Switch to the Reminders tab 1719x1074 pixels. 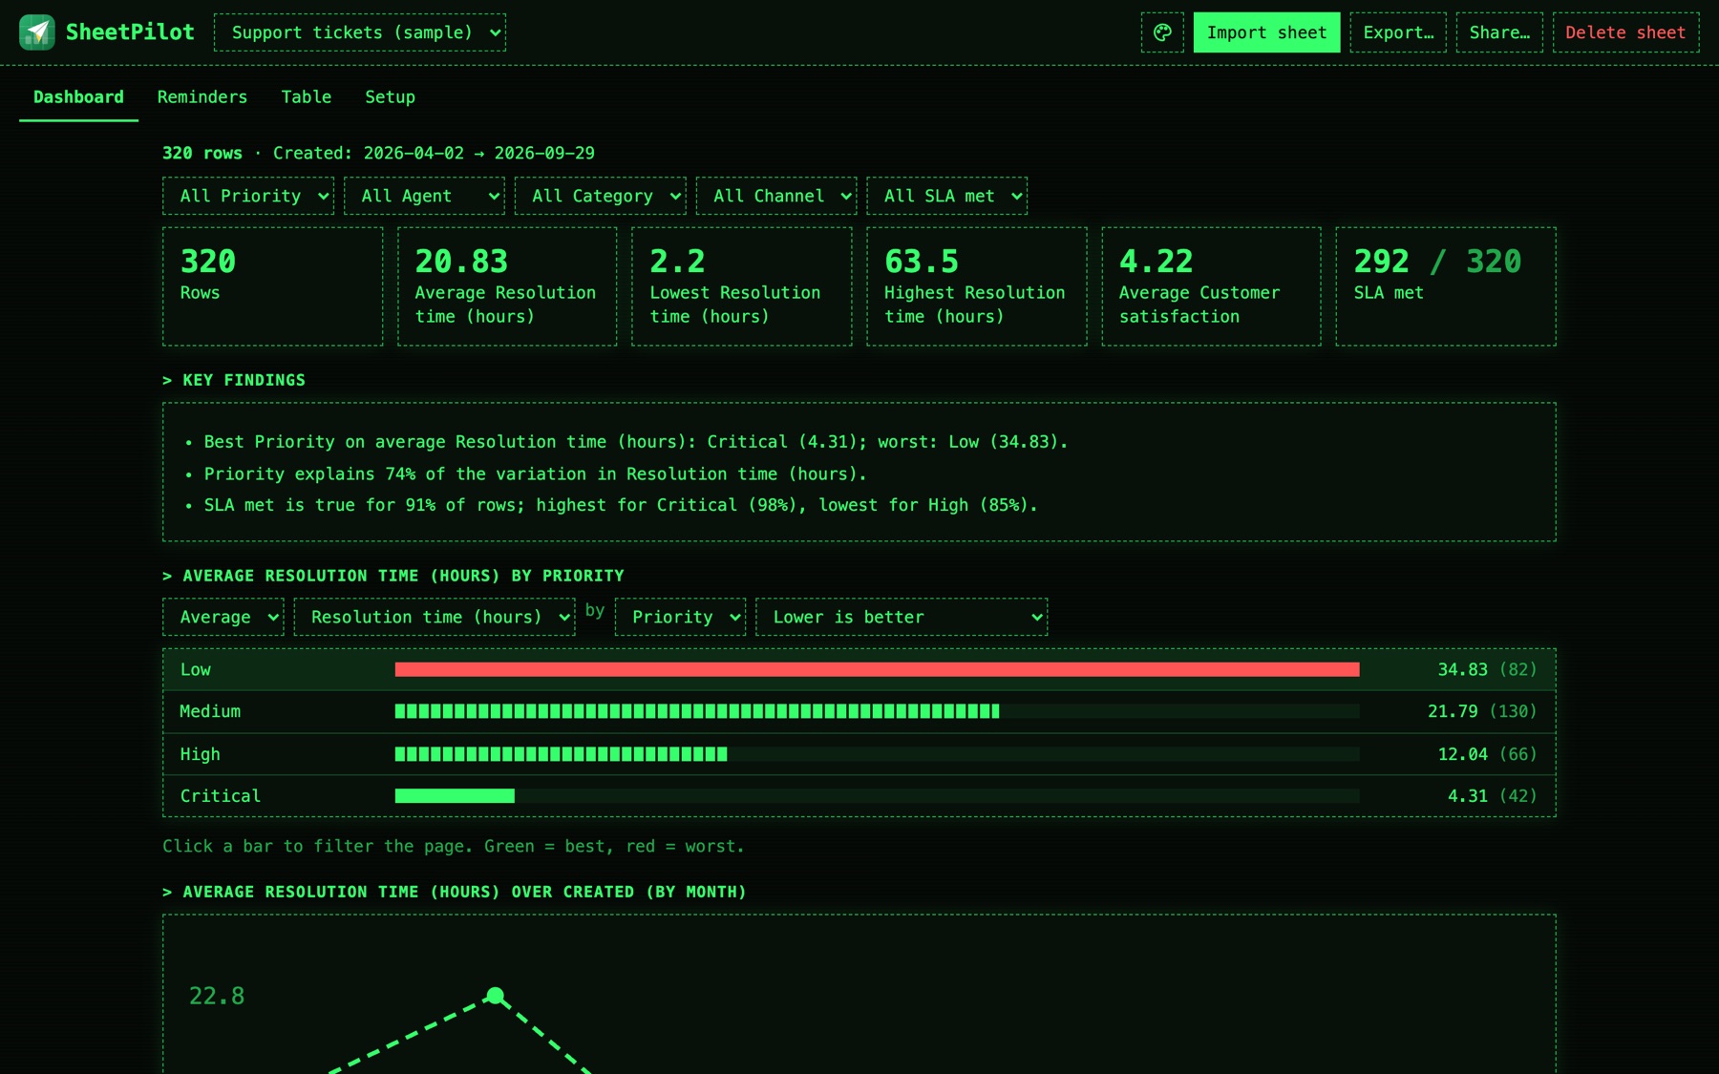(202, 97)
